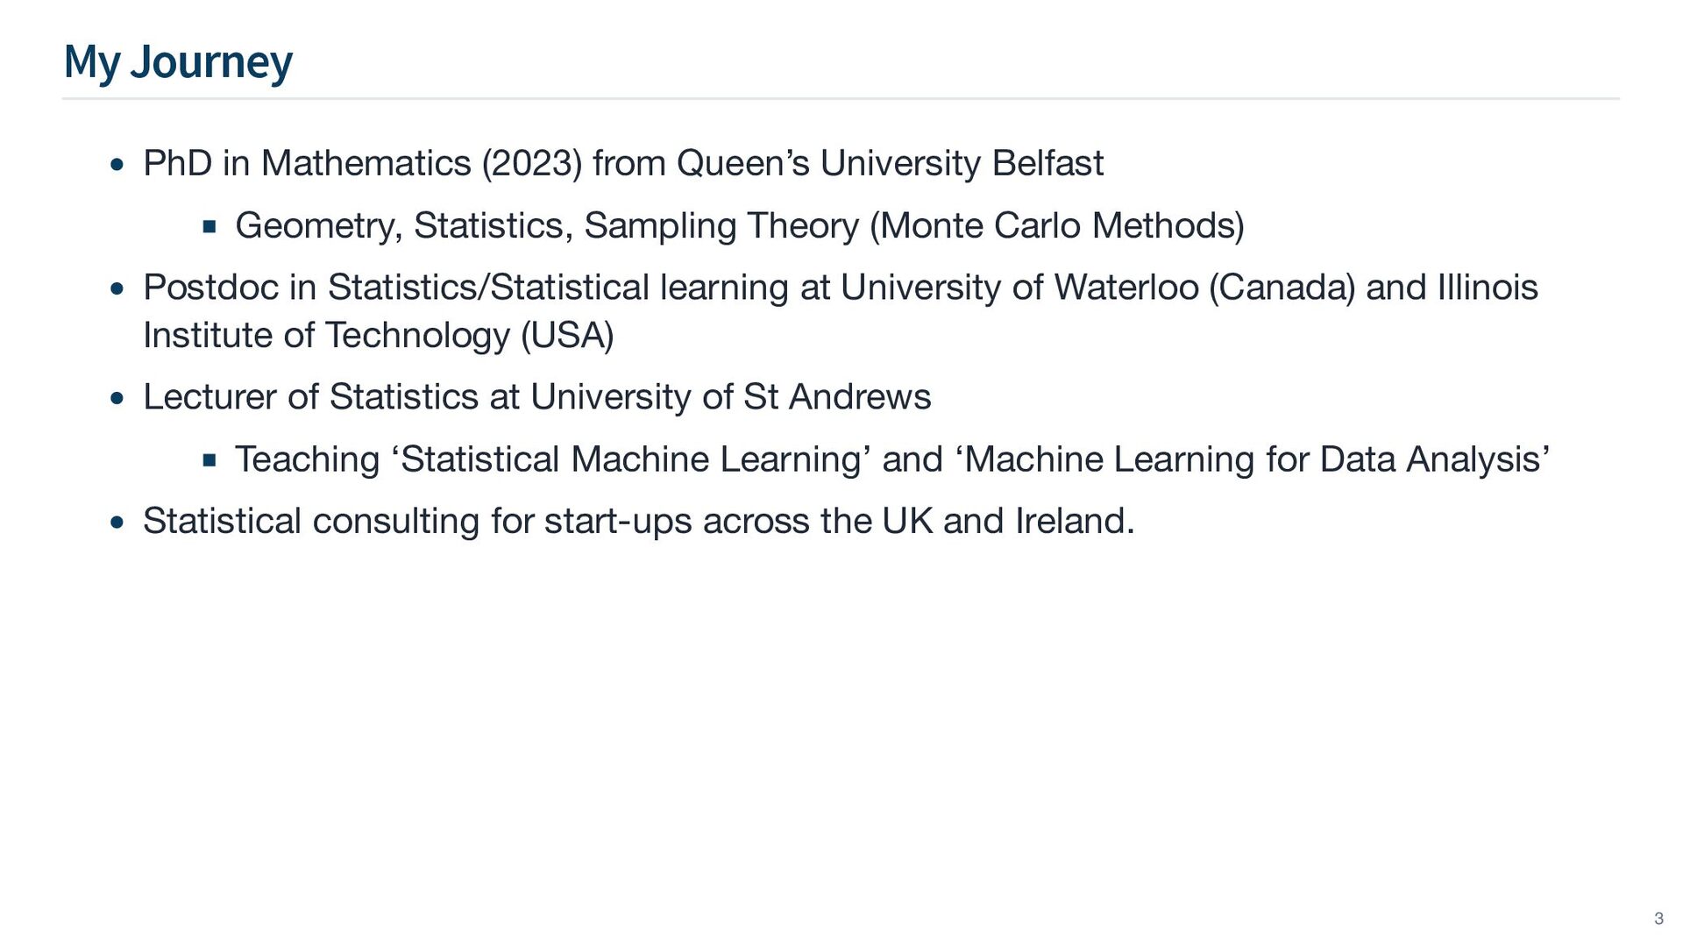1683x946 pixels.
Task: Click the phrase "(Monte Carlo Methods)"
Action: tap(1056, 226)
